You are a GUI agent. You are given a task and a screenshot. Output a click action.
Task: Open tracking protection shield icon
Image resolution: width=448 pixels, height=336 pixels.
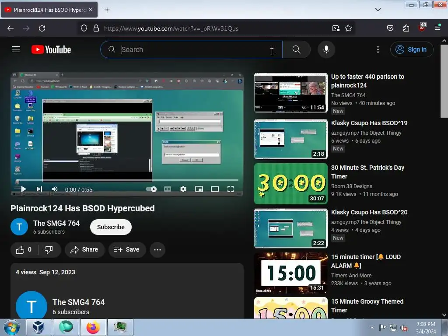coord(84,28)
